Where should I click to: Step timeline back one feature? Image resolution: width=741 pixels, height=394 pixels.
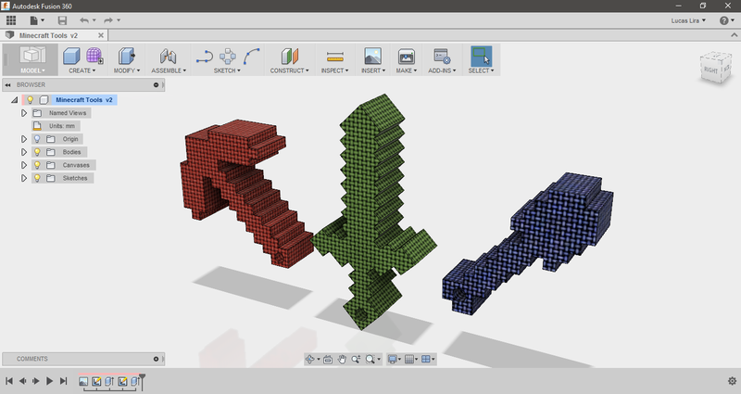click(22, 381)
